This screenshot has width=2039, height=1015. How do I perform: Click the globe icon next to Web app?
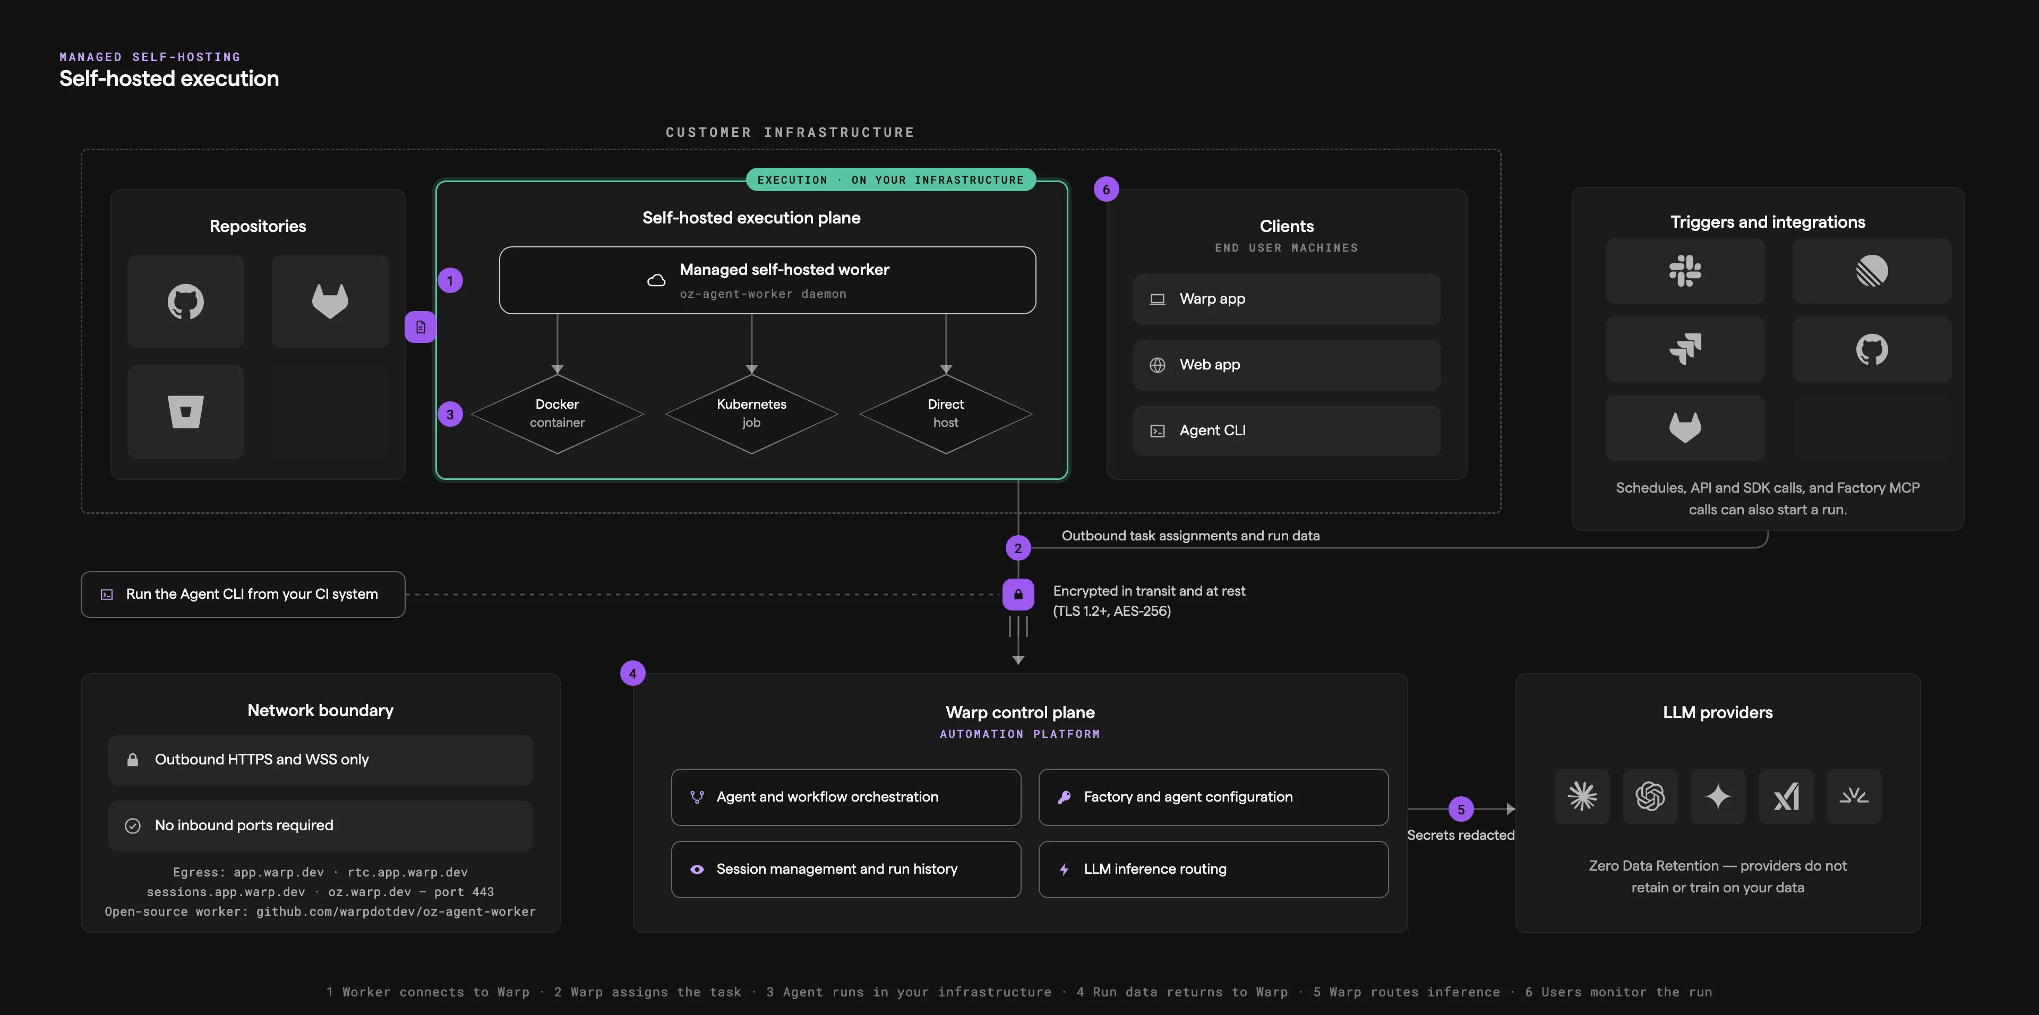pyautogui.click(x=1157, y=365)
